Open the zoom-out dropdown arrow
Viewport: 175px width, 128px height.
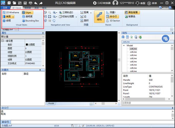click(x=57, y=17)
